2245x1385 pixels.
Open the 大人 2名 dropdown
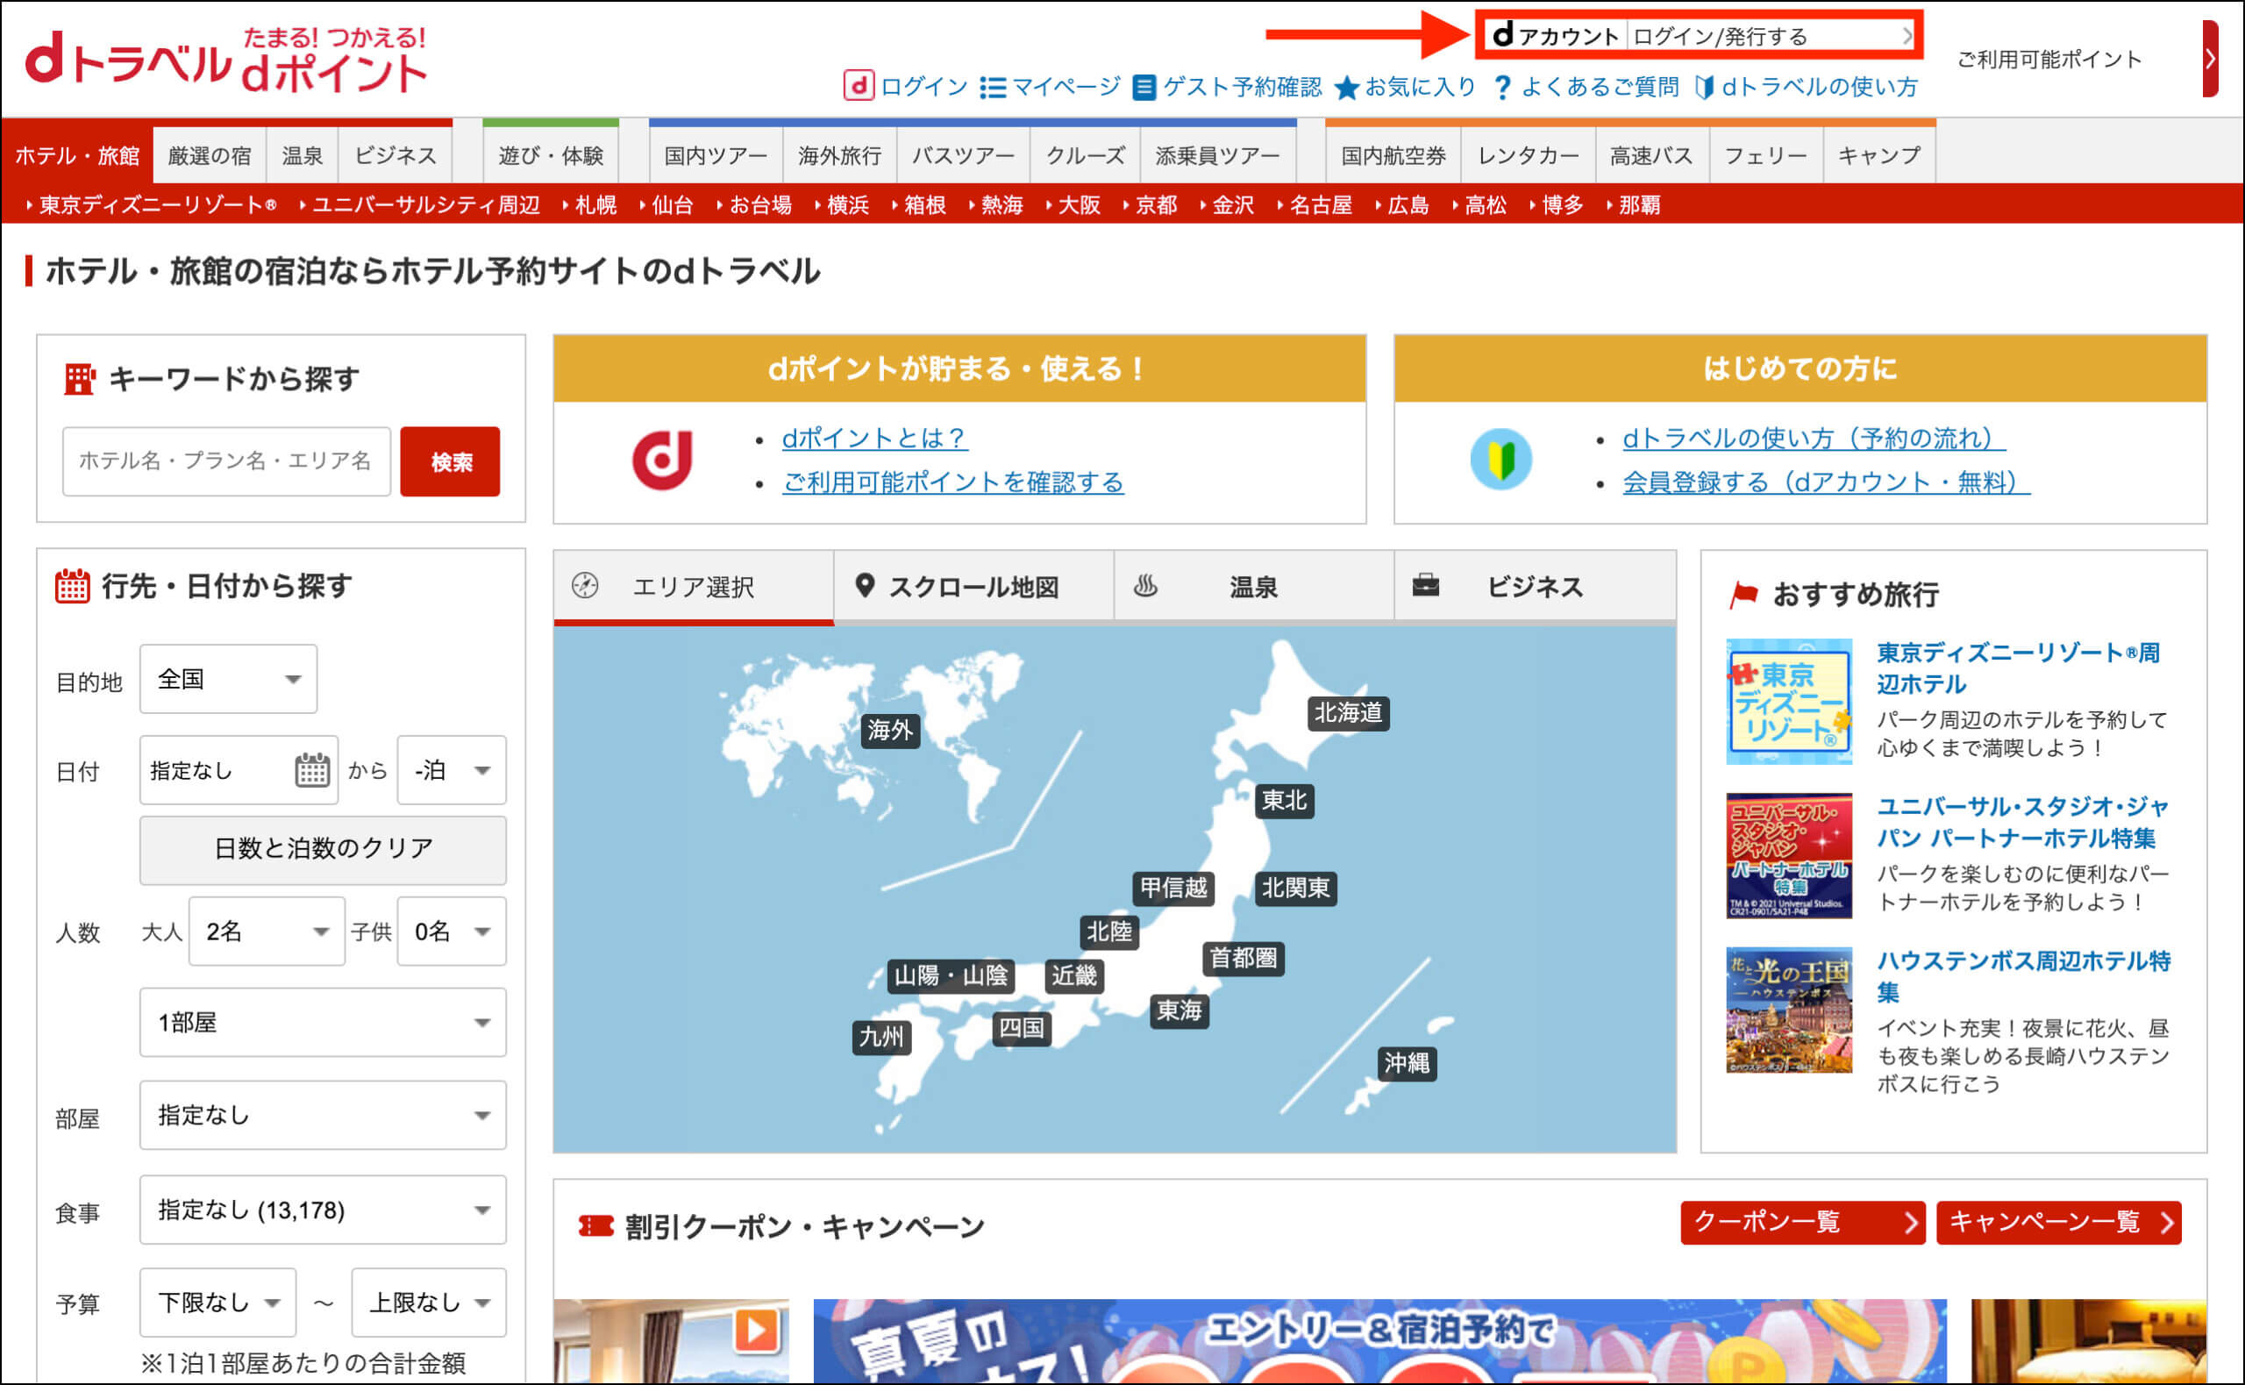[267, 932]
